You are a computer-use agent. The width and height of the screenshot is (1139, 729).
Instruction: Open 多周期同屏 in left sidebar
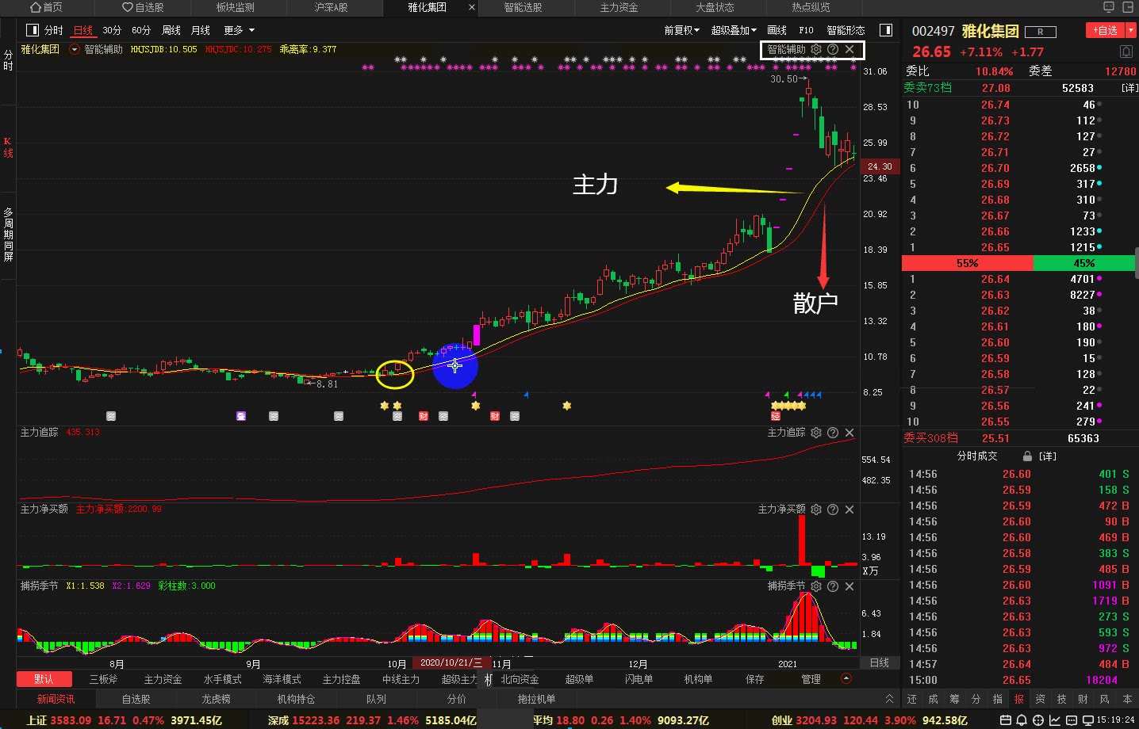click(8, 235)
